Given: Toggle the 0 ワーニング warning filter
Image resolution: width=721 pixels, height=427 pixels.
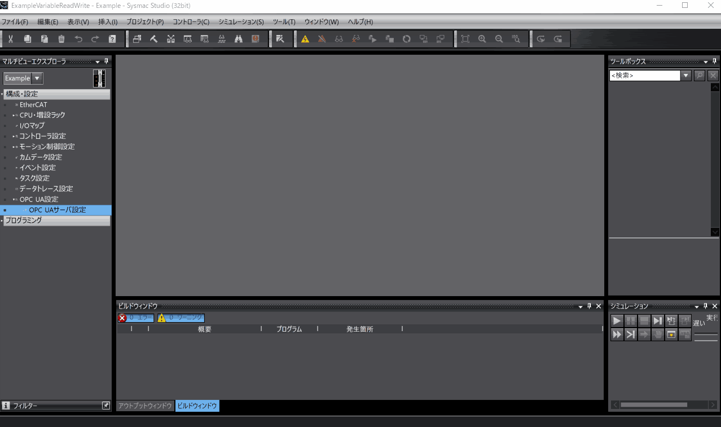Looking at the screenshot, I should (181, 318).
